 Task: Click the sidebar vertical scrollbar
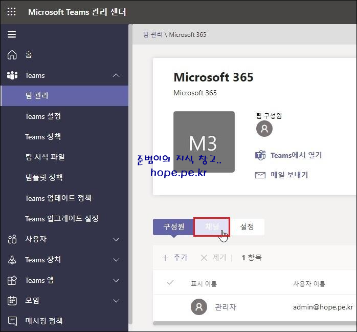point(130,174)
